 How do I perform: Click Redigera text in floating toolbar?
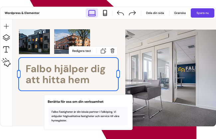coord(81,51)
